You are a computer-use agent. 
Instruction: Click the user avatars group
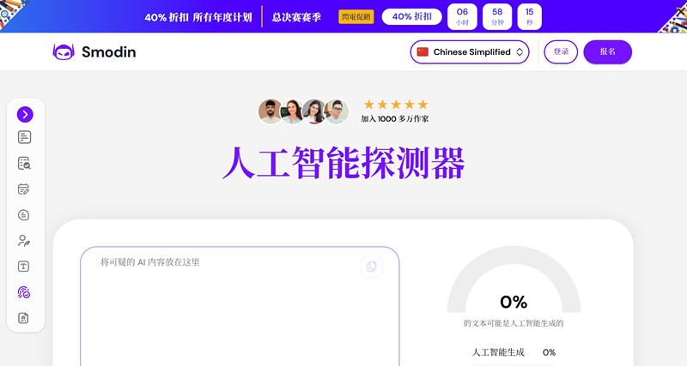pyautogui.click(x=303, y=111)
